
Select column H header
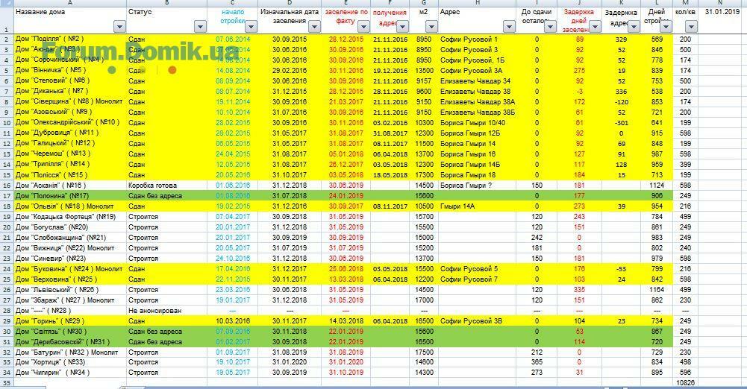click(x=477, y=3)
